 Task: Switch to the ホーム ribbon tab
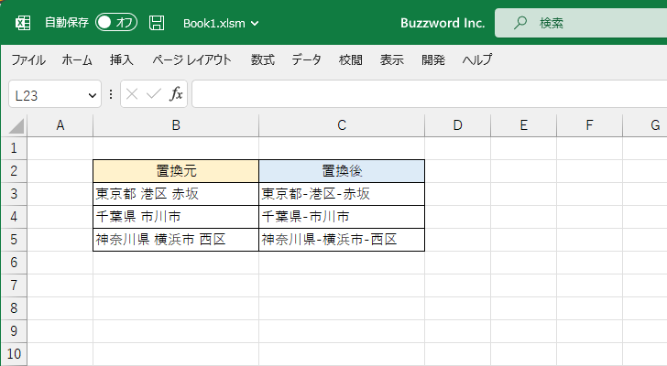pyautogui.click(x=77, y=59)
